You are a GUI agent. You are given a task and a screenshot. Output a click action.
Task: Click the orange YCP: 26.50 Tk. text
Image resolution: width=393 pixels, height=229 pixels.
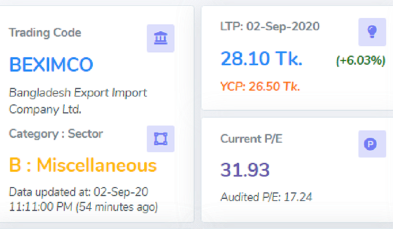click(x=260, y=86)
